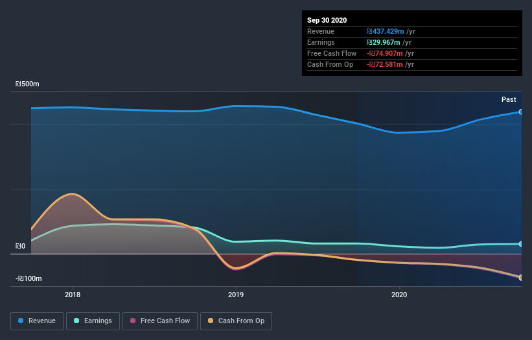
Task: Toggle the Earnings legend button
Action: (93, 321)
